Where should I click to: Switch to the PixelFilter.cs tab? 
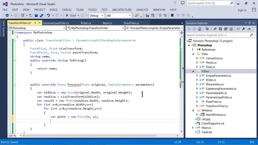click(131, 23)
